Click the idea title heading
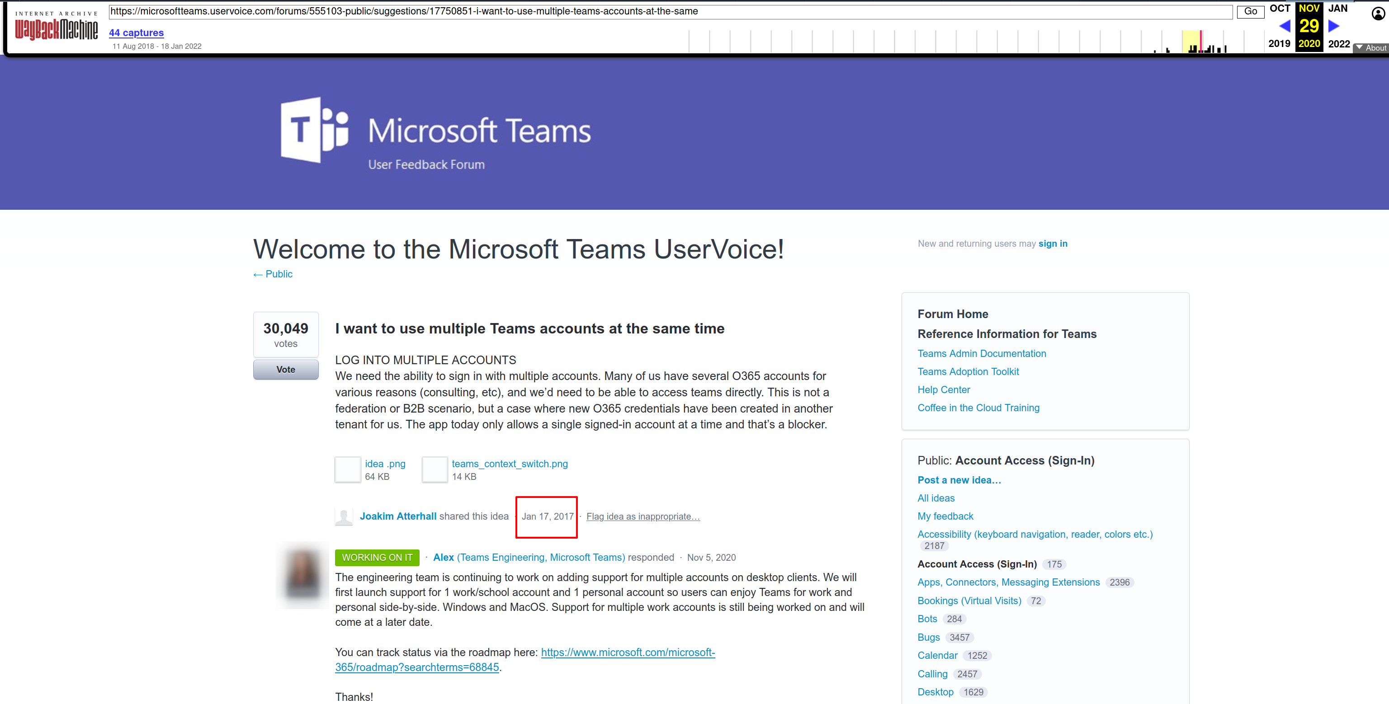Viewport: 1389px width, 704px height. pyautogui.click(x=529, y=329)
